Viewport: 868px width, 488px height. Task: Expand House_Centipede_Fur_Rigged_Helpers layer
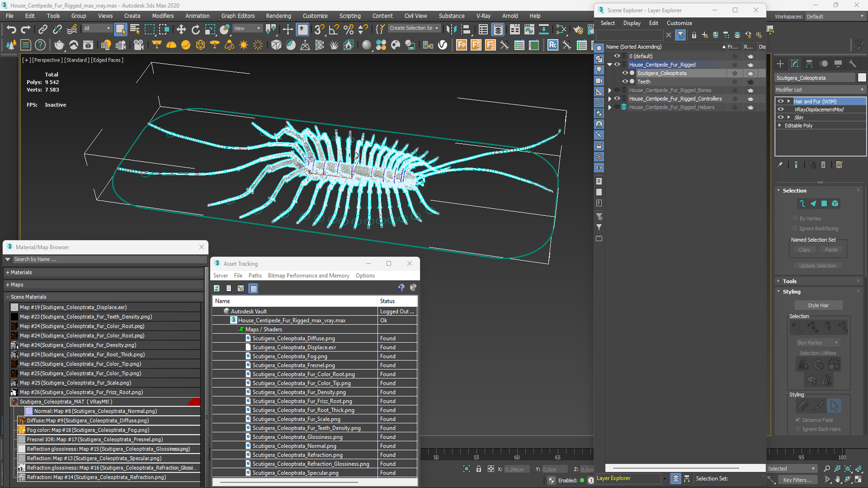point(610,108)
